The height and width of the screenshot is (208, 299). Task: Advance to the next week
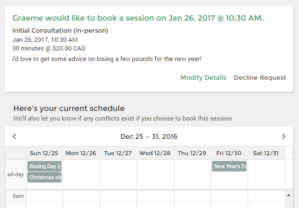coord(284,136)
